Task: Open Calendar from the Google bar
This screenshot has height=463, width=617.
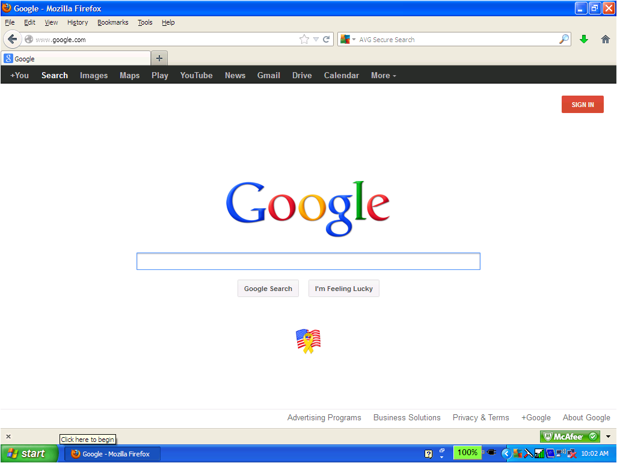Action: (341, 75)
